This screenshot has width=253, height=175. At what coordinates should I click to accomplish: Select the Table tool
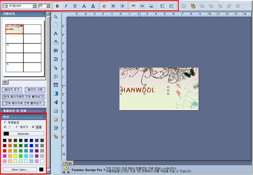point(56,85)
